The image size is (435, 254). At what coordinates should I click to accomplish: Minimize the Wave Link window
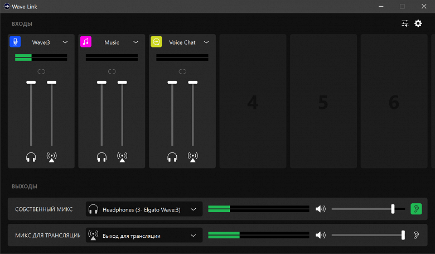pyautogui.click(x=381, y=6)
